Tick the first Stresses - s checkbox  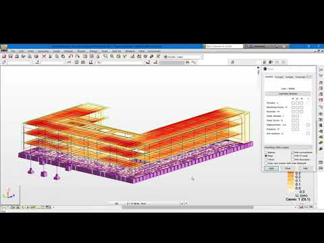(293, 103)
